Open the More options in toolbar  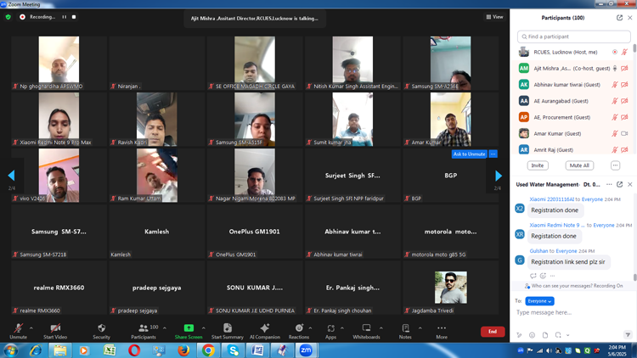[x=442, y=328]
